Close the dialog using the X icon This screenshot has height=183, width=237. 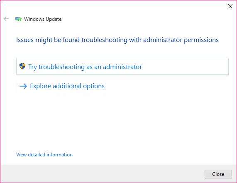click(230, 6)
